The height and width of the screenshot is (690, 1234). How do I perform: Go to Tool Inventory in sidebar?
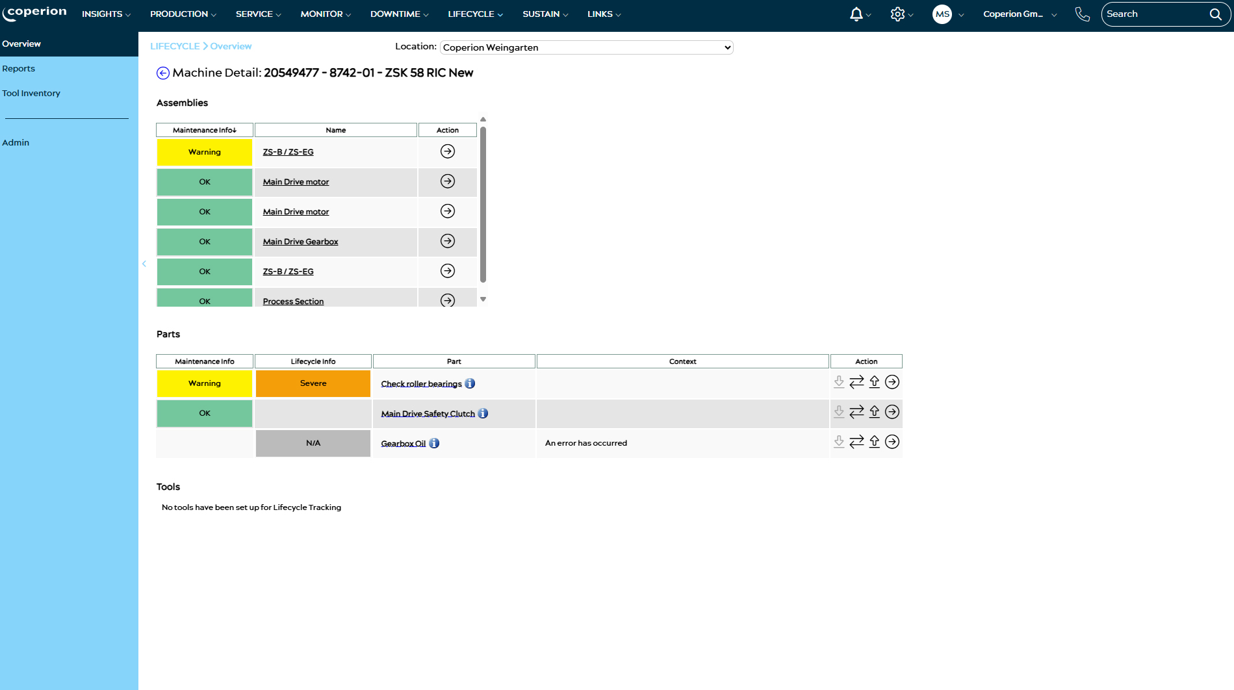click(31, 94)
